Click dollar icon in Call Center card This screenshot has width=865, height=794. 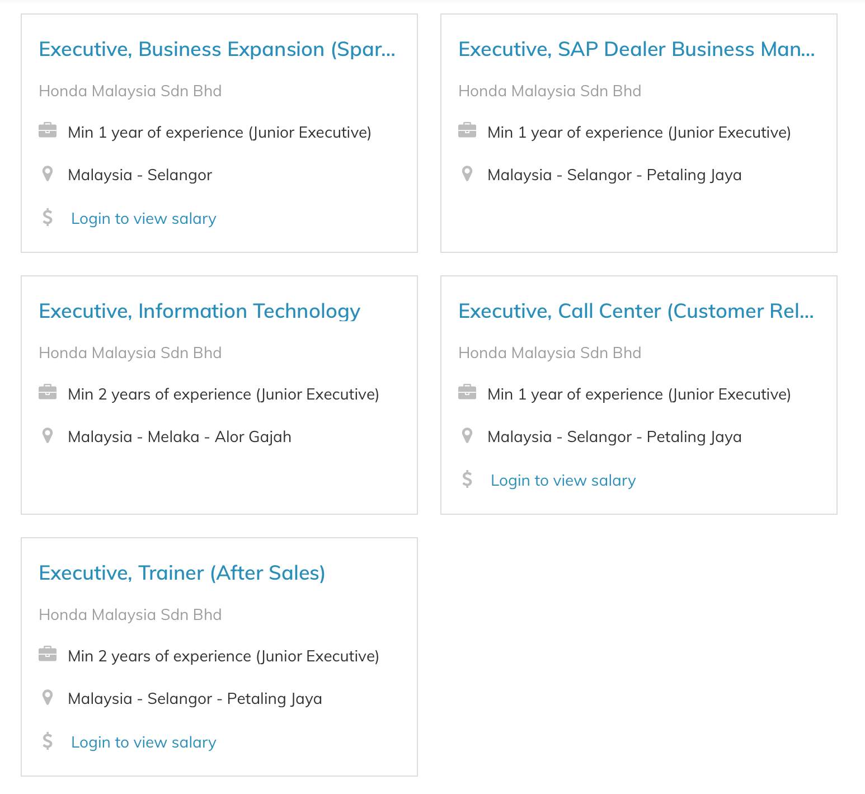(x=467, y=479)
